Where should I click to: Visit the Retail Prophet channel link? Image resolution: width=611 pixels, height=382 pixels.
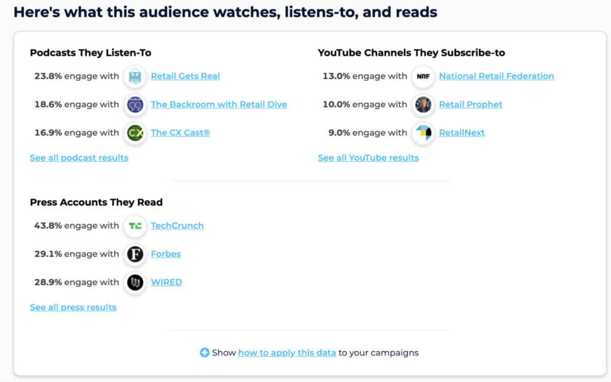(470, 105)
